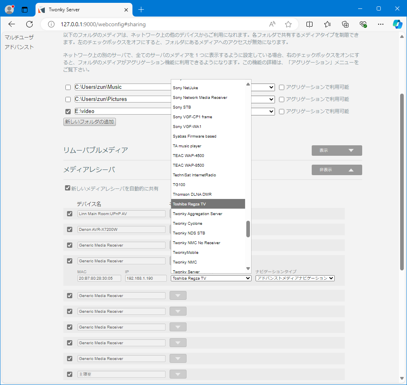Image resolution: width=407 pixels, height=385 pixels.
Task: Select Thomson DLNA DMR option
Action: pyautogui.click(x=208, y=195)
